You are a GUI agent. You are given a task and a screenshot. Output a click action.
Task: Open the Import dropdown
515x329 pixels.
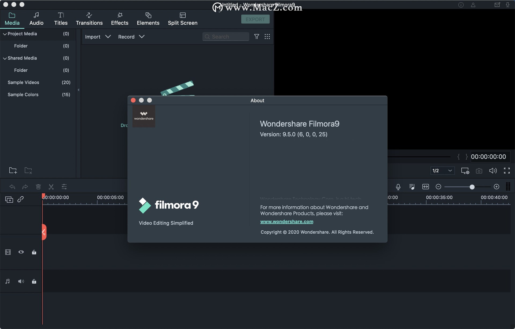[98, 37]
